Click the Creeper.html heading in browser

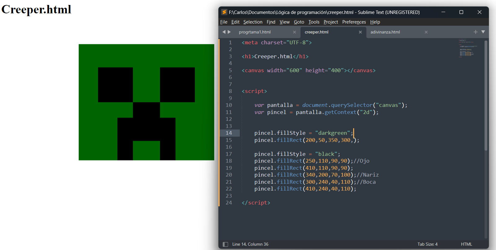pyautogui.click(x=36, y=10)
